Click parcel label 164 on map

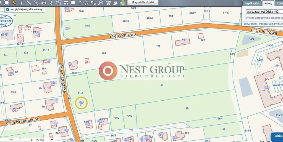171,16
